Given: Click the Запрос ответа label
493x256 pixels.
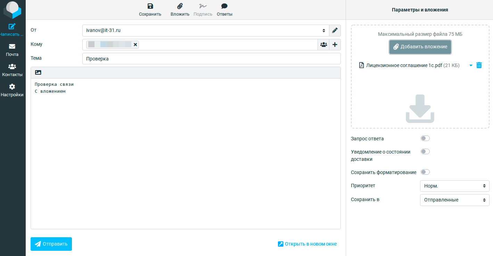Looking at the screenshot, I should point(367,139).
